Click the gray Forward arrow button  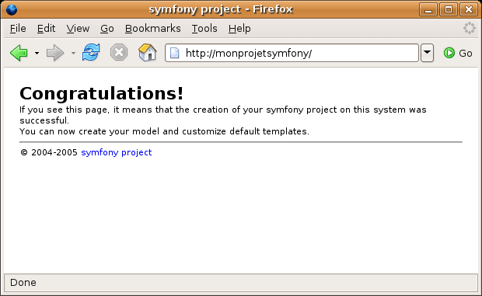pyautogui.click(x=55, y=53)
